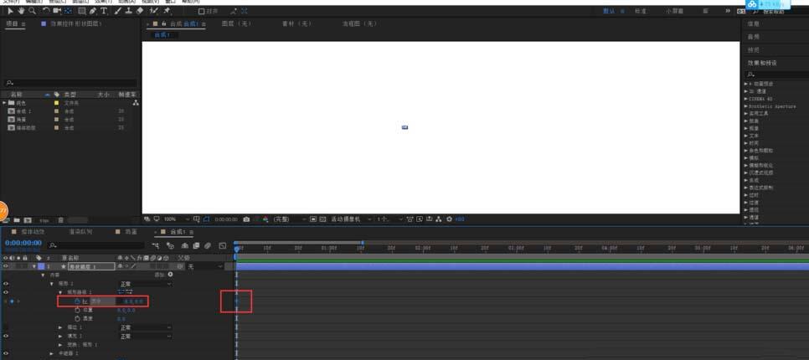809x360 pixels.
Task: Click the composition mini-flowchart icon in timeline
Action: coord(156,246)
